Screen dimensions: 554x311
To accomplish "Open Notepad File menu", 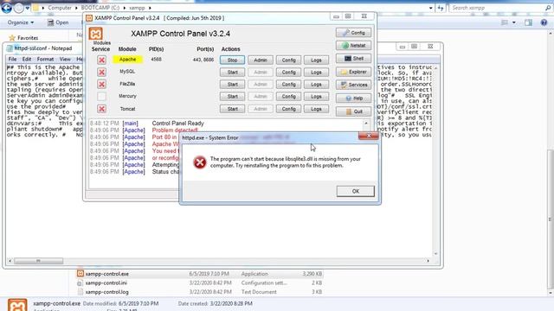I will 12,59.
